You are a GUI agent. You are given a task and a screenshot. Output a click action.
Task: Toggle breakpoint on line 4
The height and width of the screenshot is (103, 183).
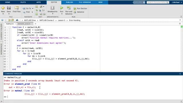click(x=7, y=35)
